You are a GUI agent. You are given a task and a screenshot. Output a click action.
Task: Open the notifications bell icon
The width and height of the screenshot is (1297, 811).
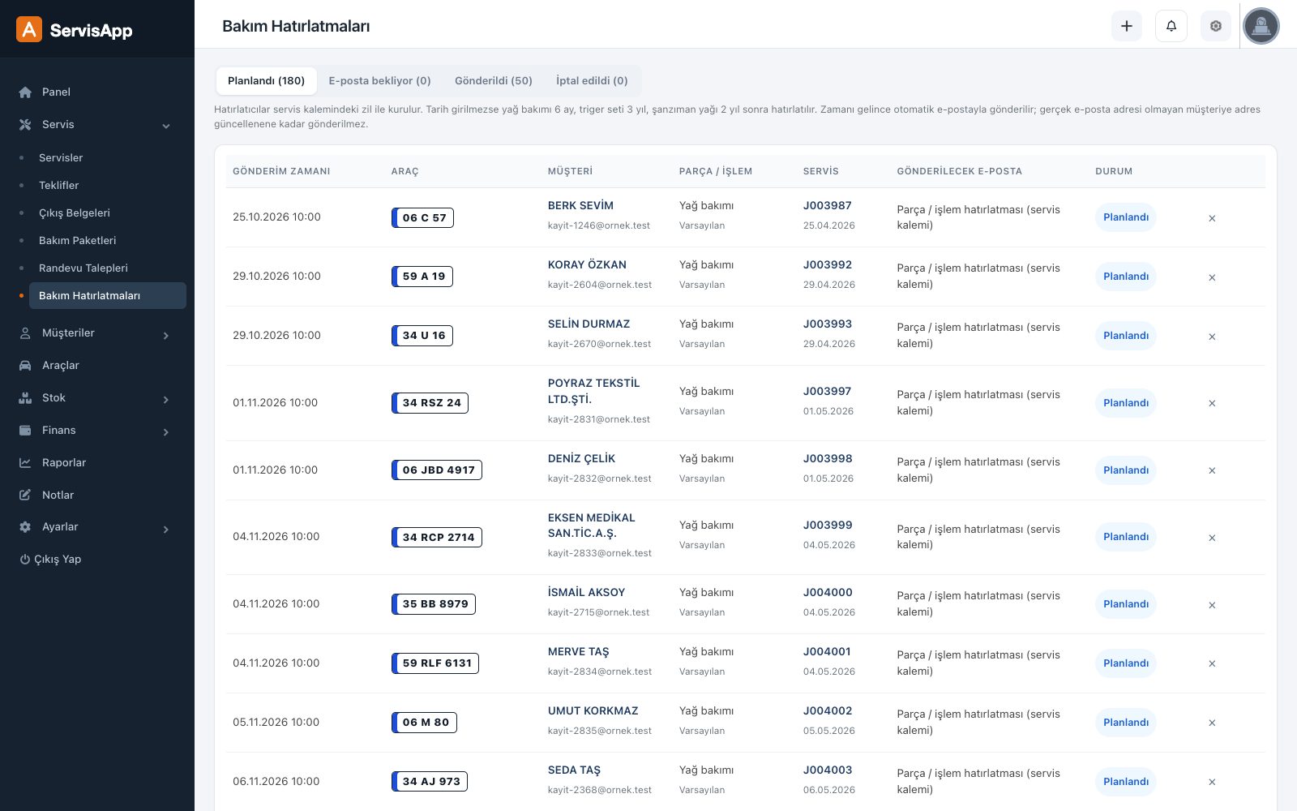[1171, 26]
